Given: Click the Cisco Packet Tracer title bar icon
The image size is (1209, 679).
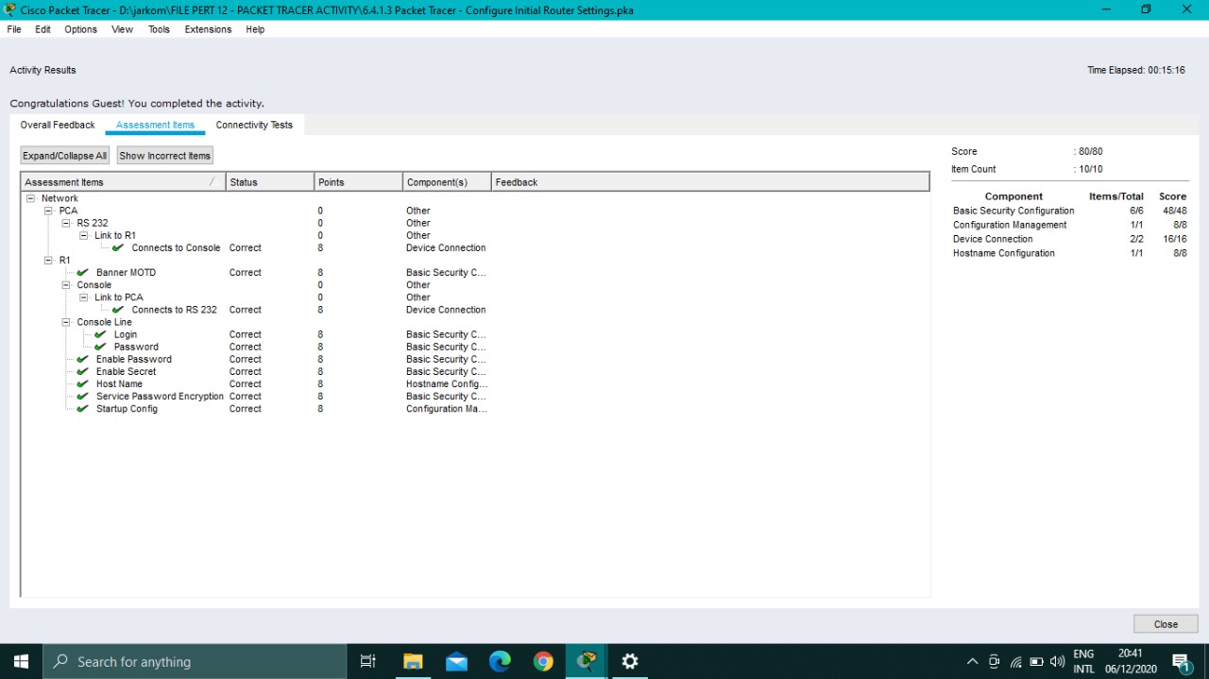Looking at the screenshot, I should pos(10,9).
